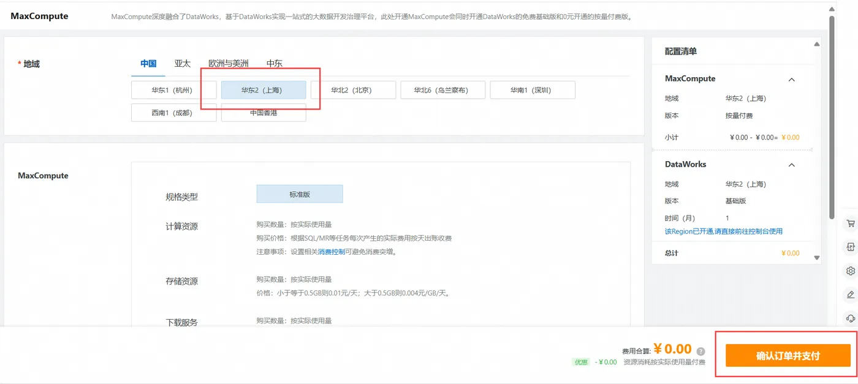This screenshot has width=858, height=384.
Task: Click the question mark help icon beside total price
Action: point(700,352)
